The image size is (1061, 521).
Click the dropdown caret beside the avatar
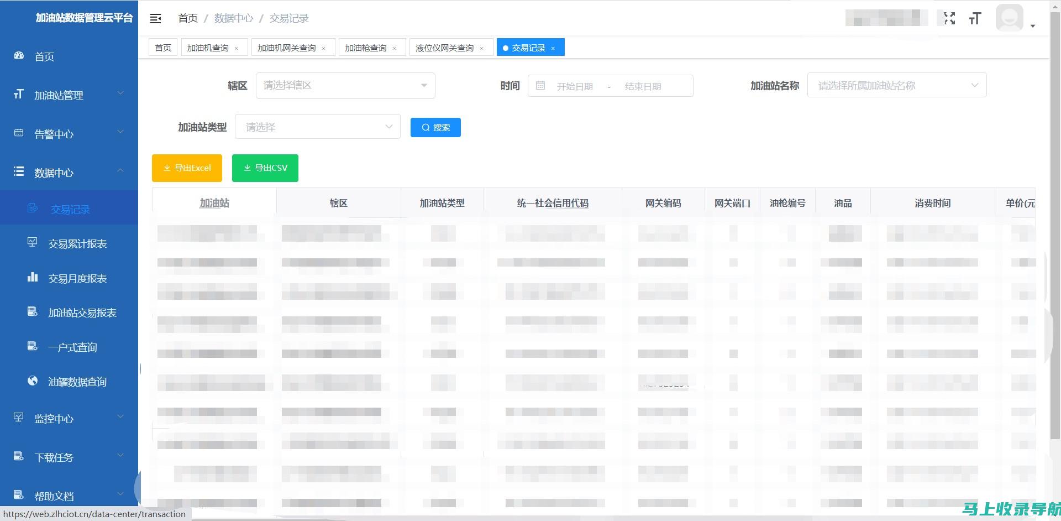[1032, 26]
